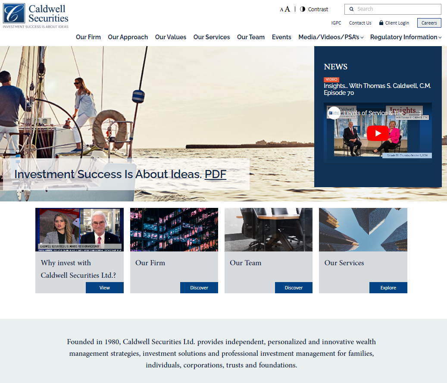Open the PDF link in hero banner
Viewport: 447px width, 383px height.
point(216,174)
